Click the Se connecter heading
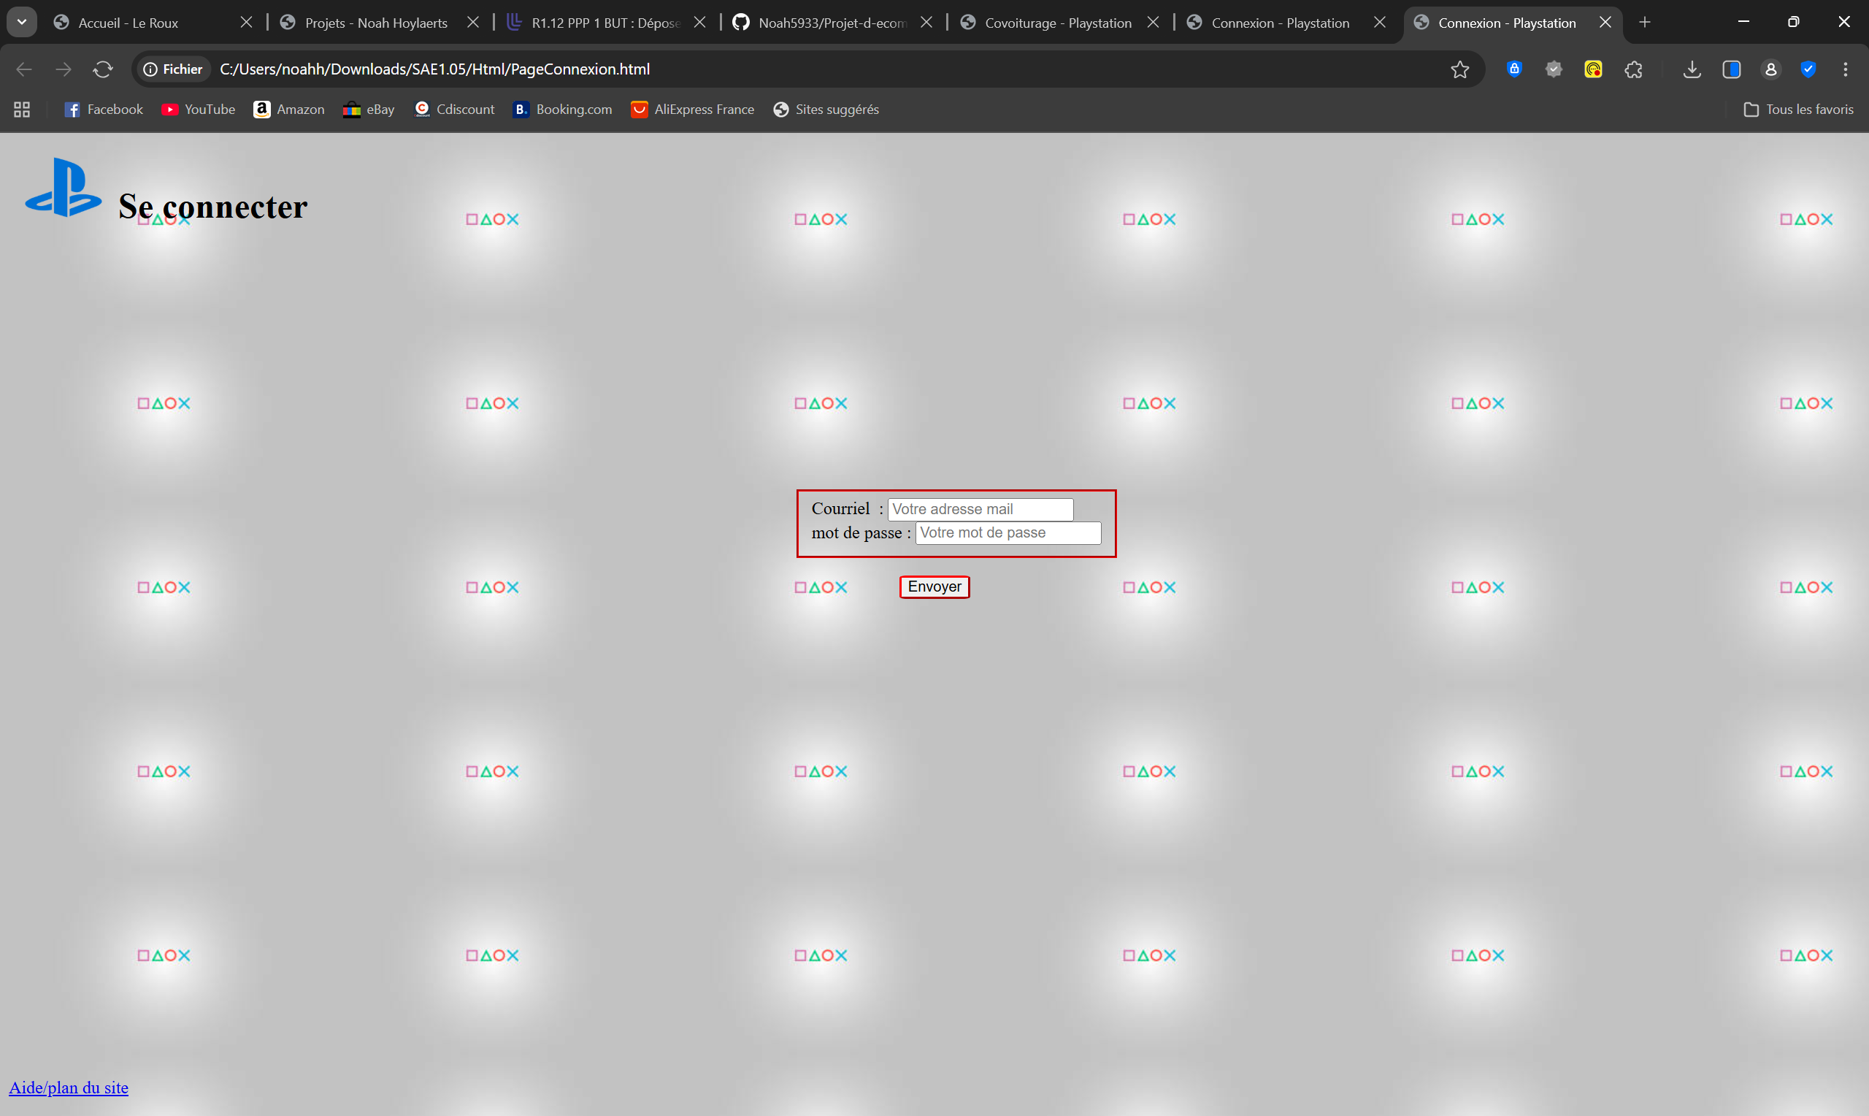The image size is (1869, 1116). 212,207
